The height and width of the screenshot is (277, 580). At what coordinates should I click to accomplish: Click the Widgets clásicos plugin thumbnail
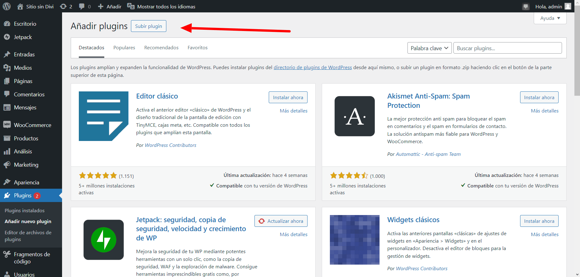tap(355, 240)
